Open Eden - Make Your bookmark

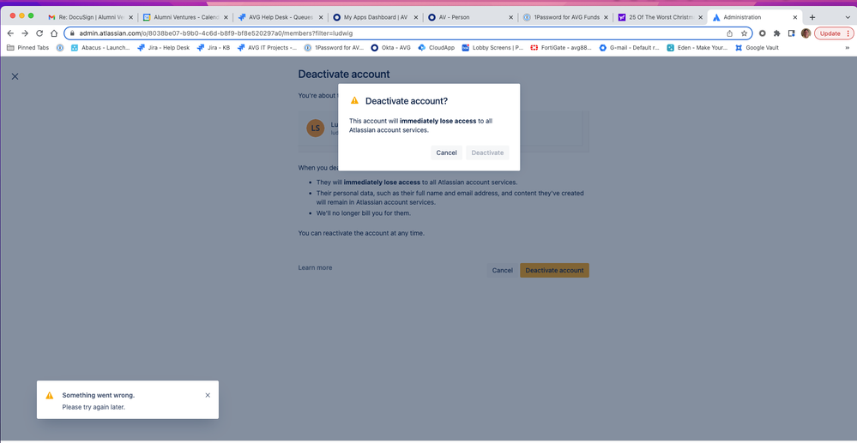point(697,47)
